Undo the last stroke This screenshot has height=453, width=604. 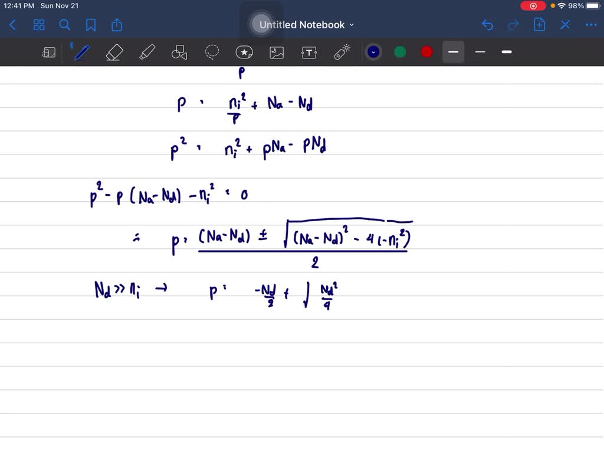point(487,25)
